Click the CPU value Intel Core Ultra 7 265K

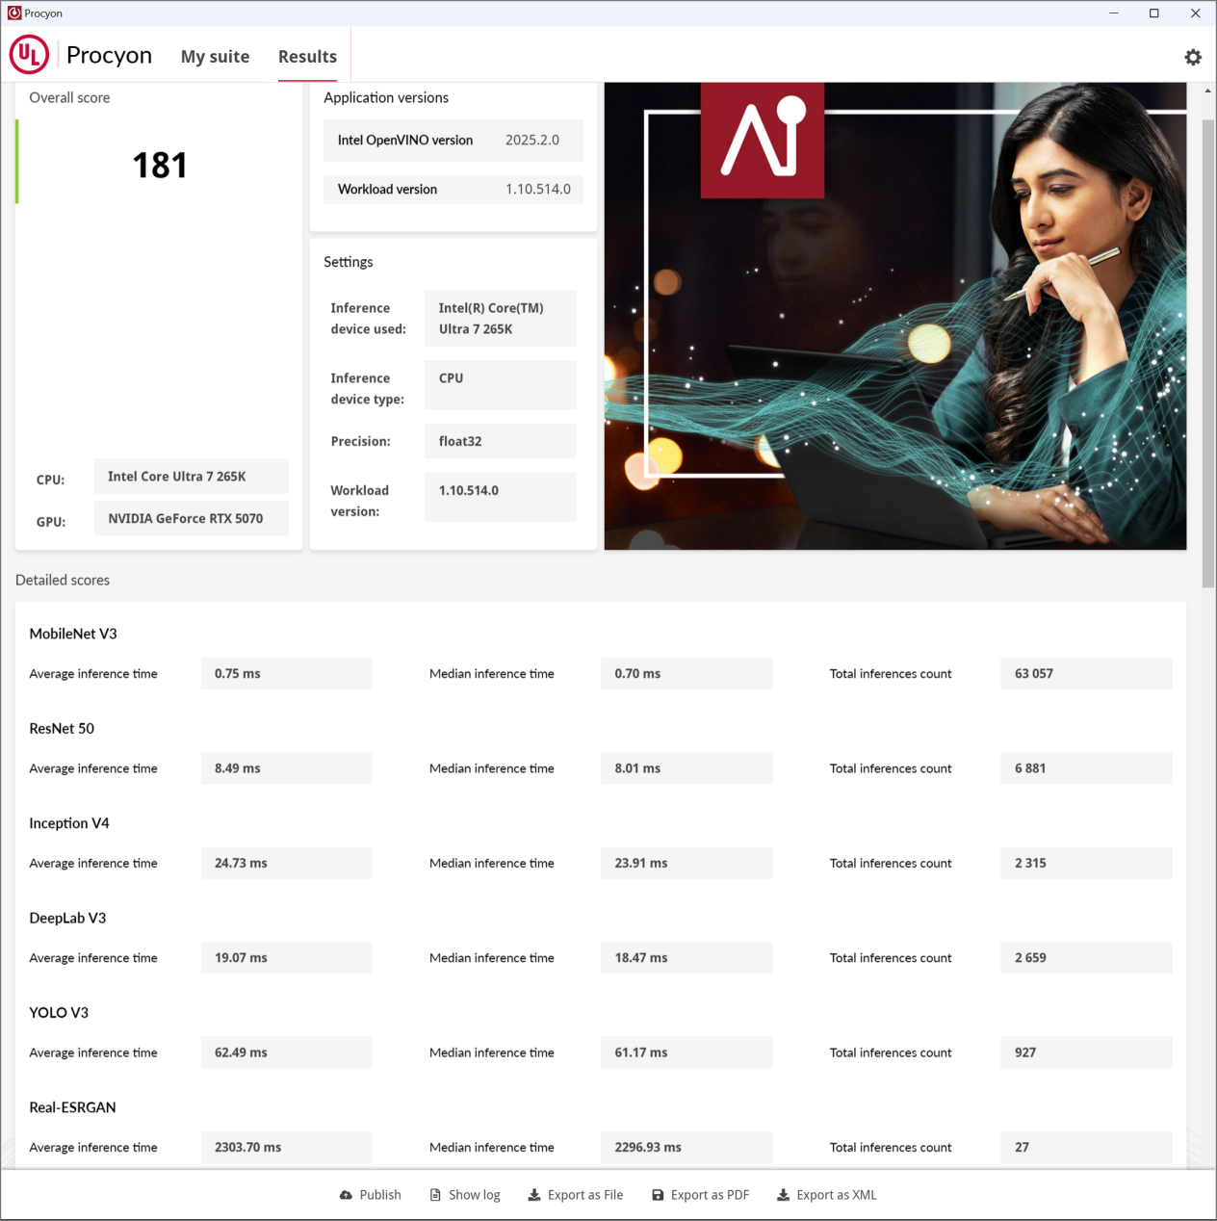click(x=192, y=477)
